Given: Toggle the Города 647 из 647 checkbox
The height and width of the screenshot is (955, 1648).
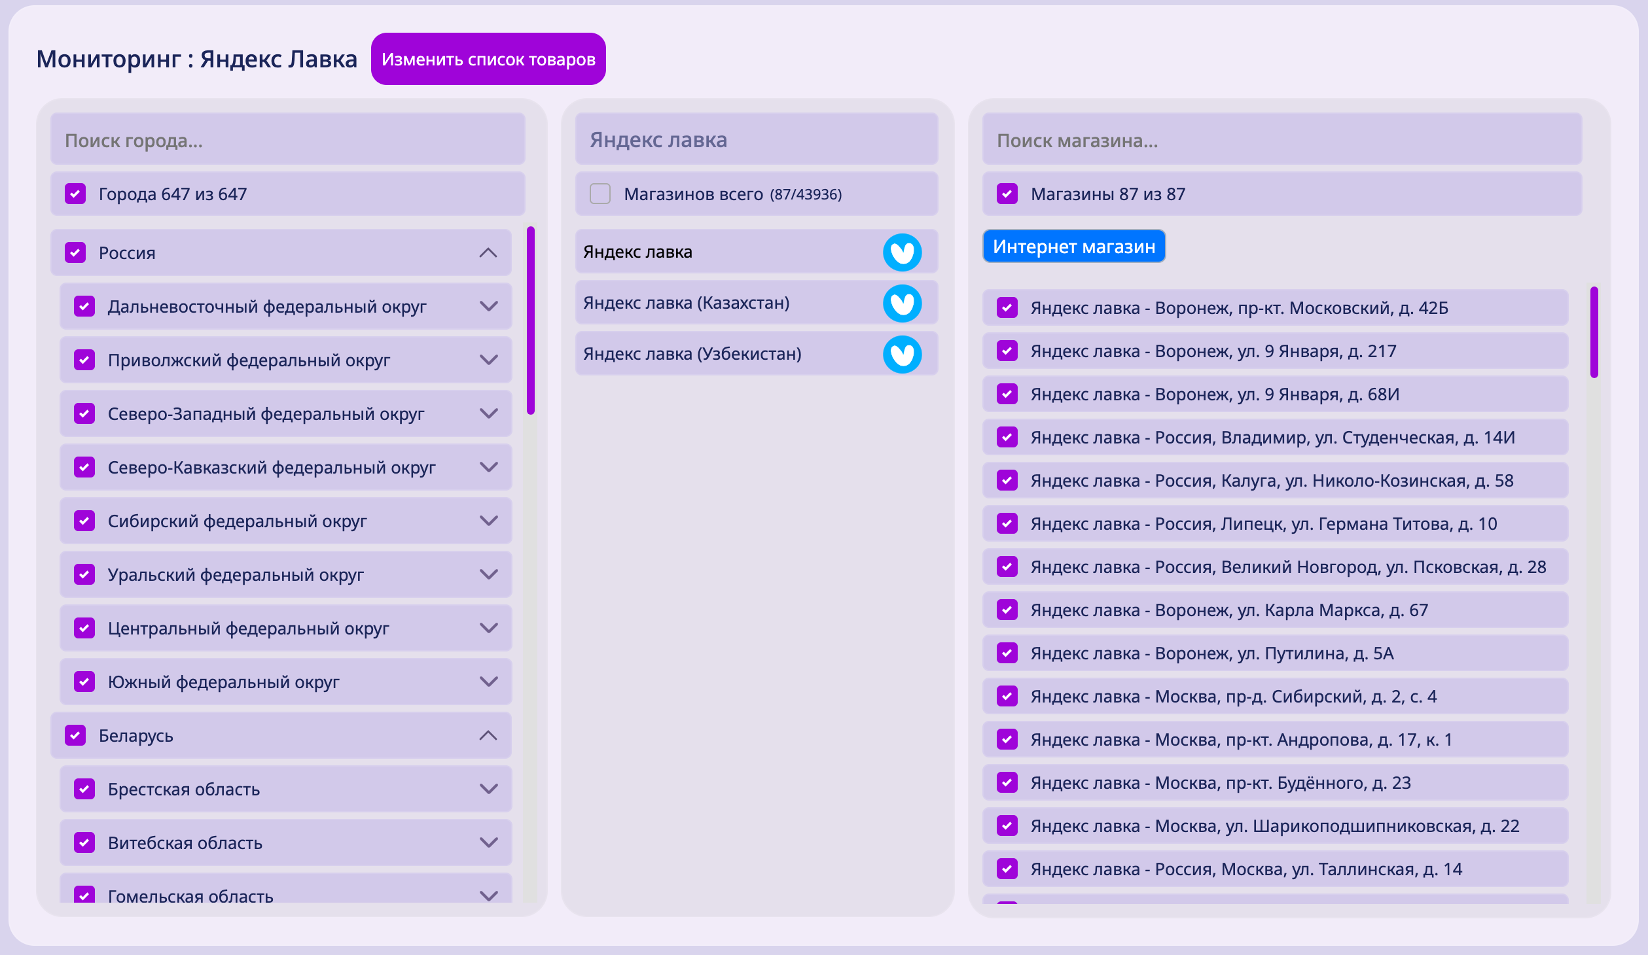Looking at the screenshot, I should 75,194.
